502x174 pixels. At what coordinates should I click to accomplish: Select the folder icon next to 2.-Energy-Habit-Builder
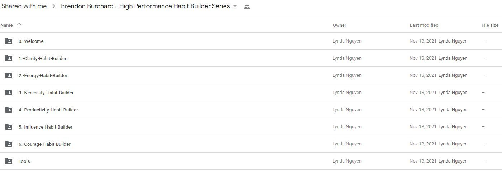9,75
